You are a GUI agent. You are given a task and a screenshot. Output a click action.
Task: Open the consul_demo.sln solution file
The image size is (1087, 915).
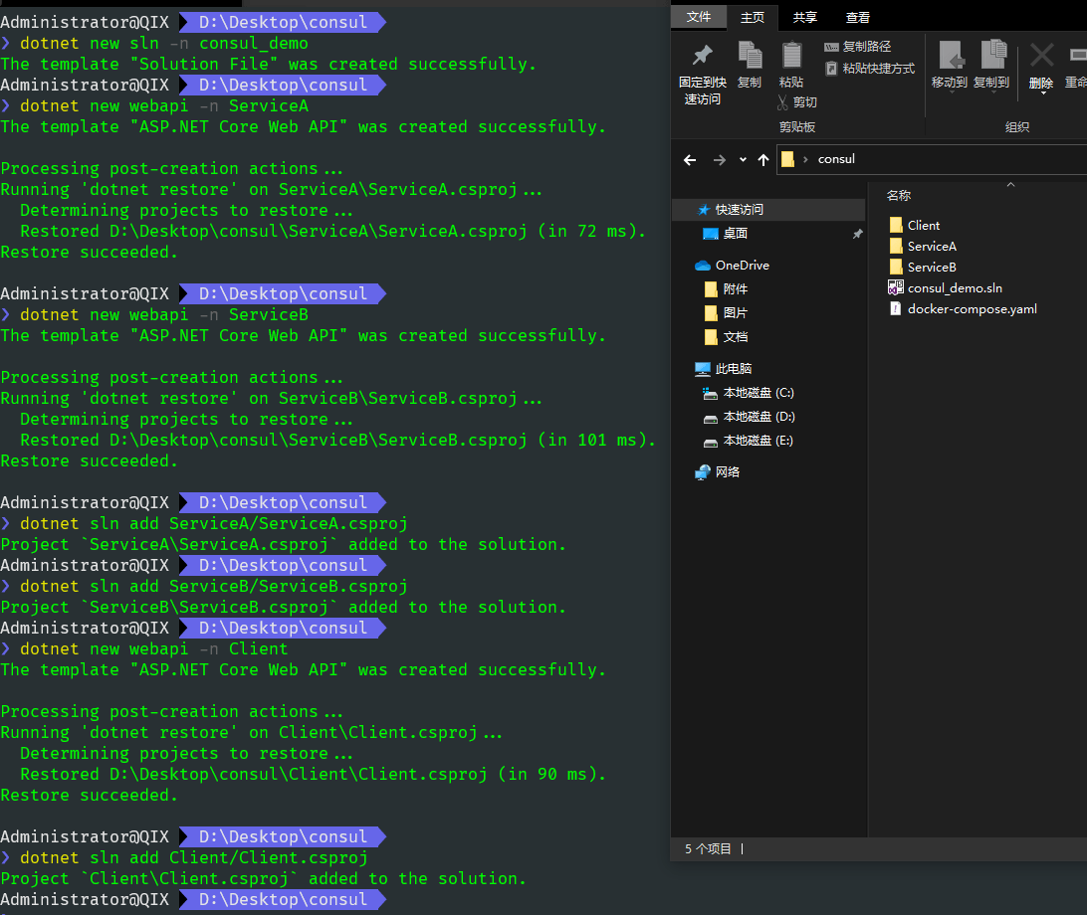pos(954,288)
